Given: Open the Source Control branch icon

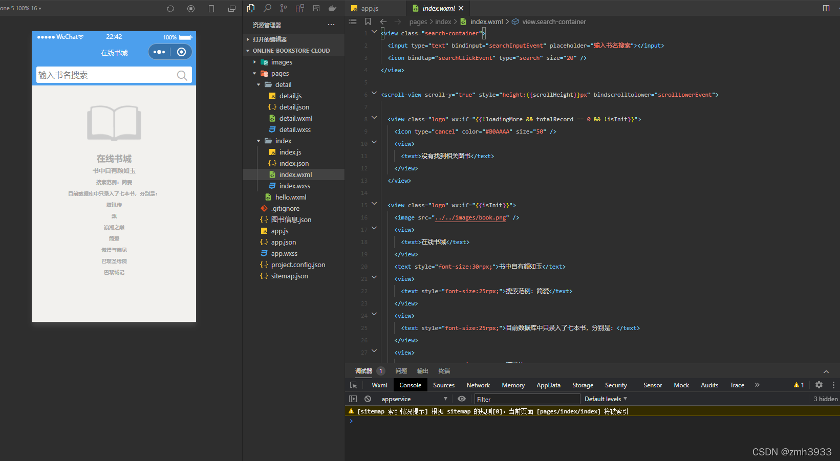Looking at the screenshot, I should click(x=284, y=8).
